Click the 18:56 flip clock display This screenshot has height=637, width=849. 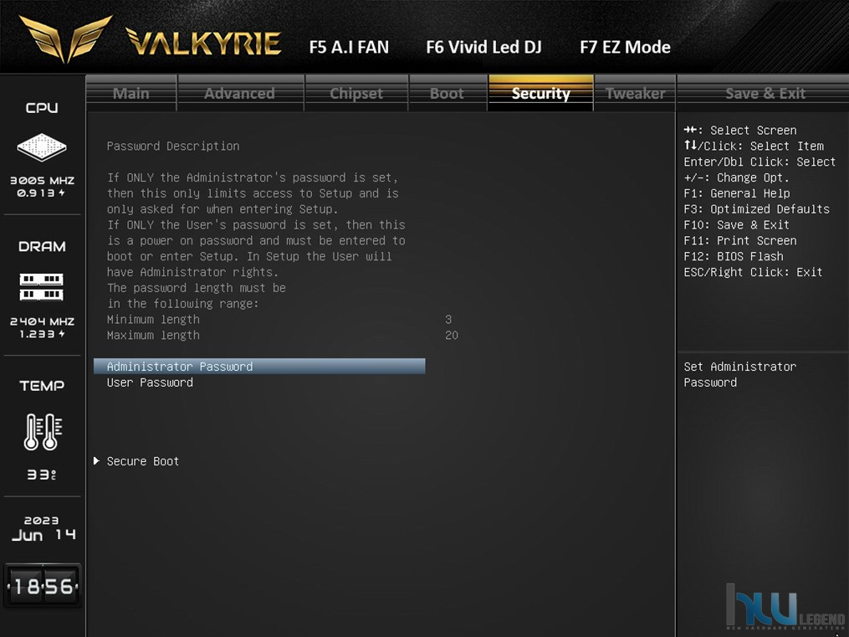pos(43,586)
